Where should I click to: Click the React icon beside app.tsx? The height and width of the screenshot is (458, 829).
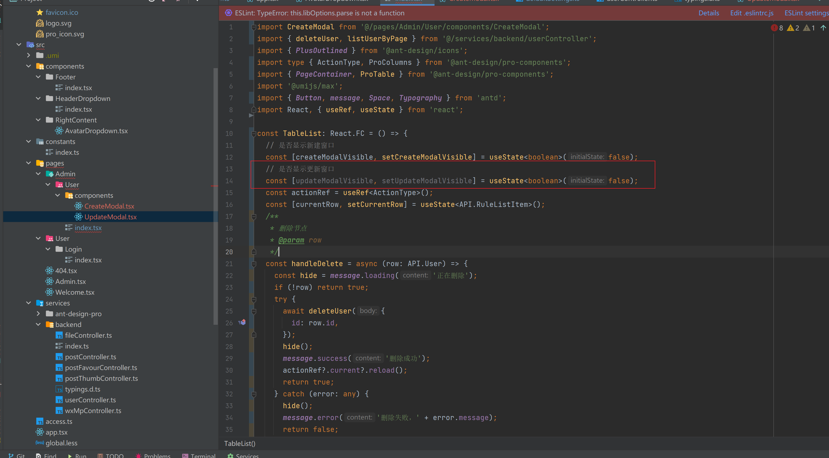(x=40, y=432)
